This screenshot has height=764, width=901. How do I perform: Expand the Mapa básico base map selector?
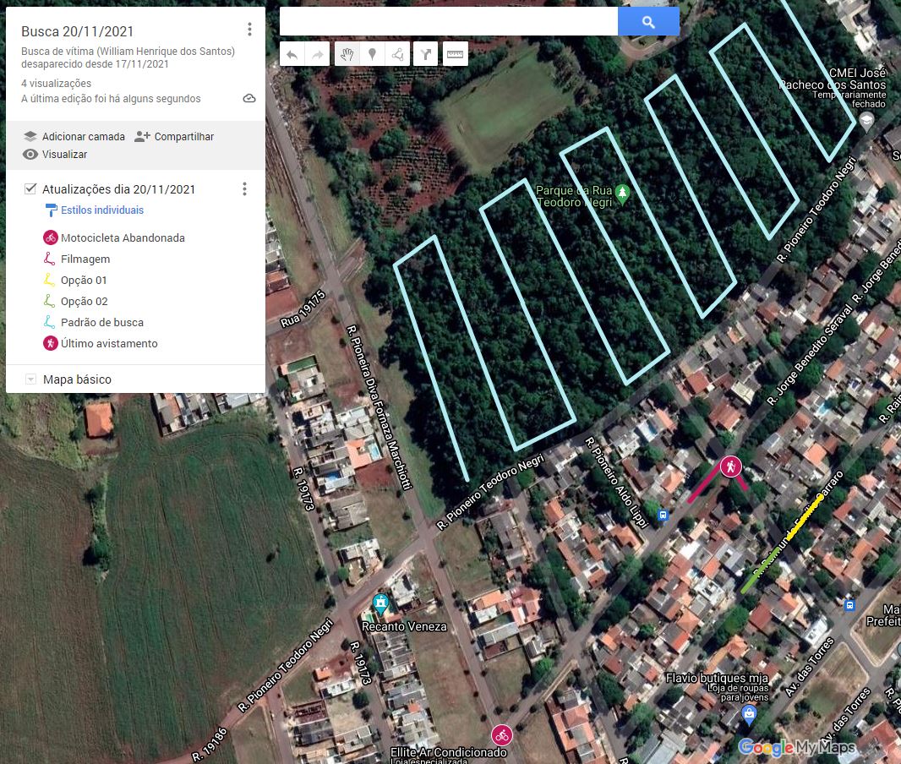pos(31,380)
